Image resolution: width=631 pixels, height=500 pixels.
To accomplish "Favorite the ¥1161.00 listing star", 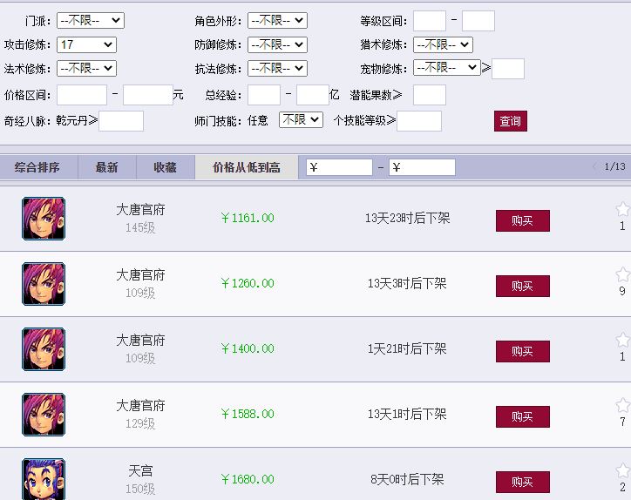I will pyautogui.click(x=622, y=209).
